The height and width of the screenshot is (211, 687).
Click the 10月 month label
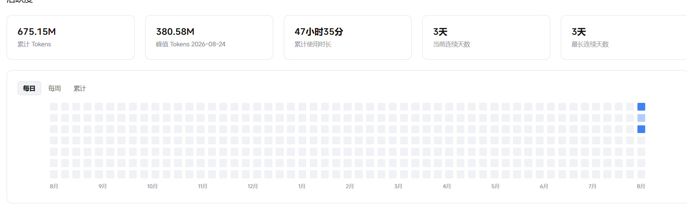pyautogui.click(x=153, y=186)
